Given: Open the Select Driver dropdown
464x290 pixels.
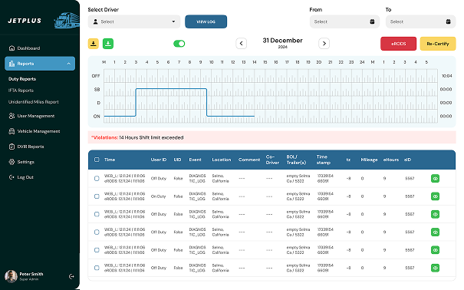Looking at the screenshot, I should [134, 21].
